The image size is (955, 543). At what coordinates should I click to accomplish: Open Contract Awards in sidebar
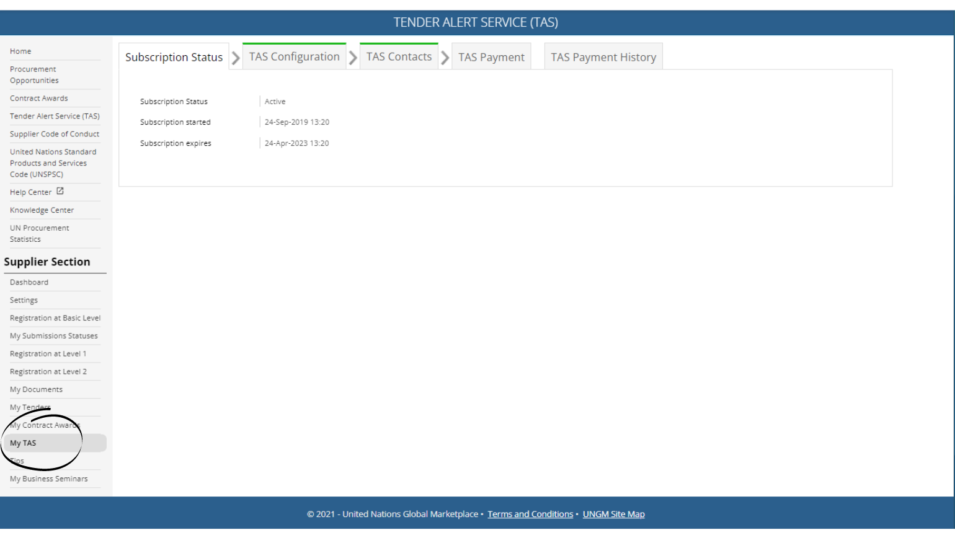pyautogui.click(x=39, y=99)
